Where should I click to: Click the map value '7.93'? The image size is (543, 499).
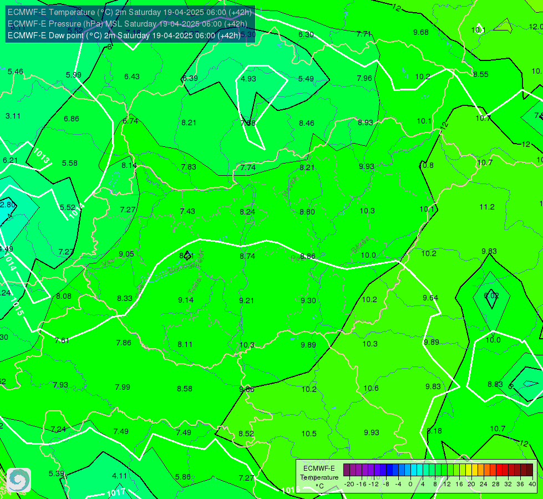[60, 385]
